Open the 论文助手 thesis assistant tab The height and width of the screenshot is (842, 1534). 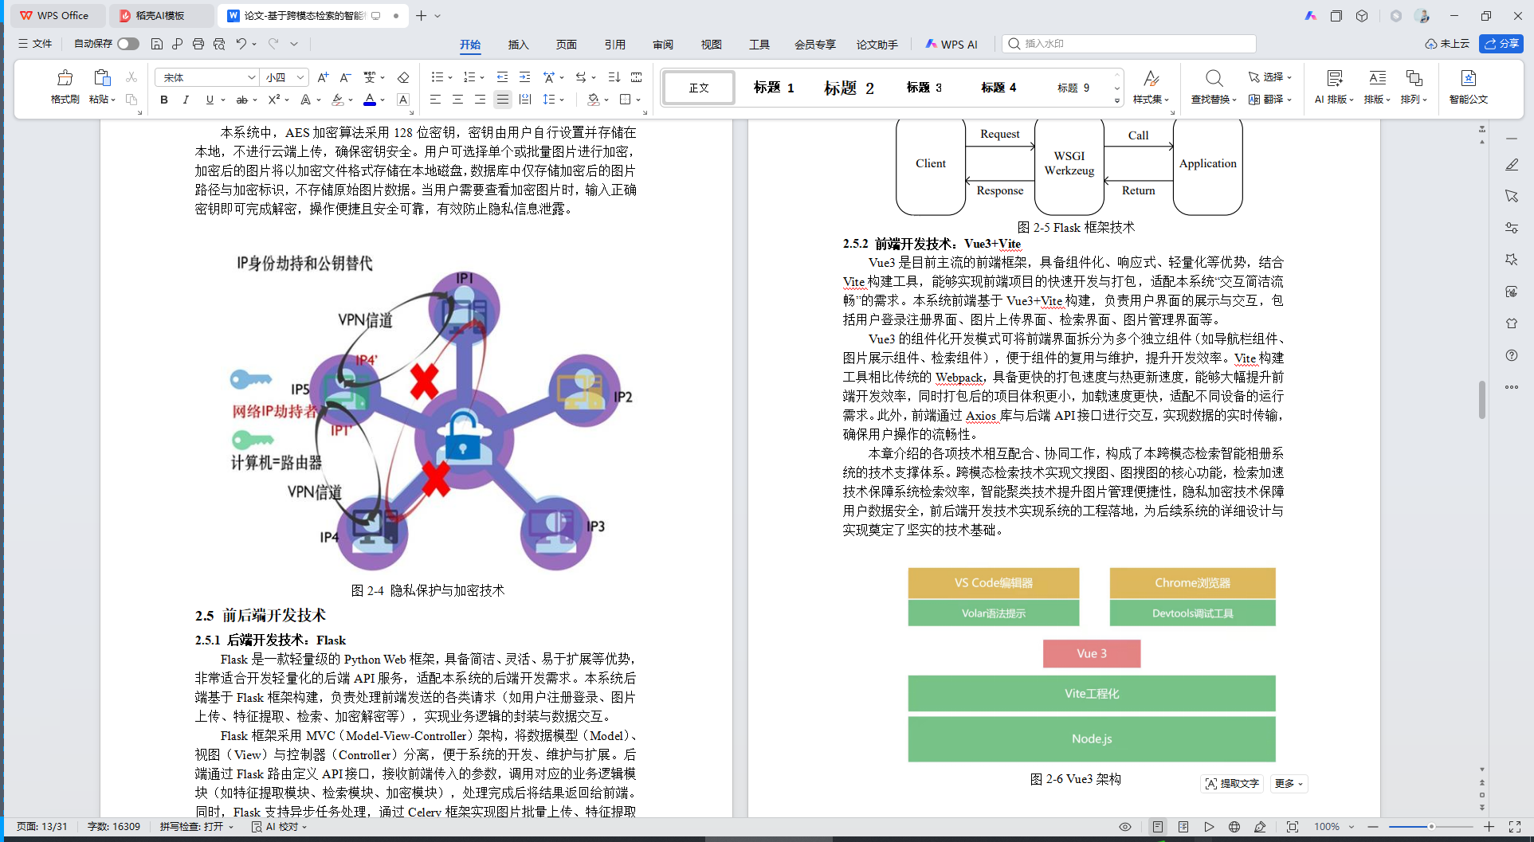(x=877, y=45)
